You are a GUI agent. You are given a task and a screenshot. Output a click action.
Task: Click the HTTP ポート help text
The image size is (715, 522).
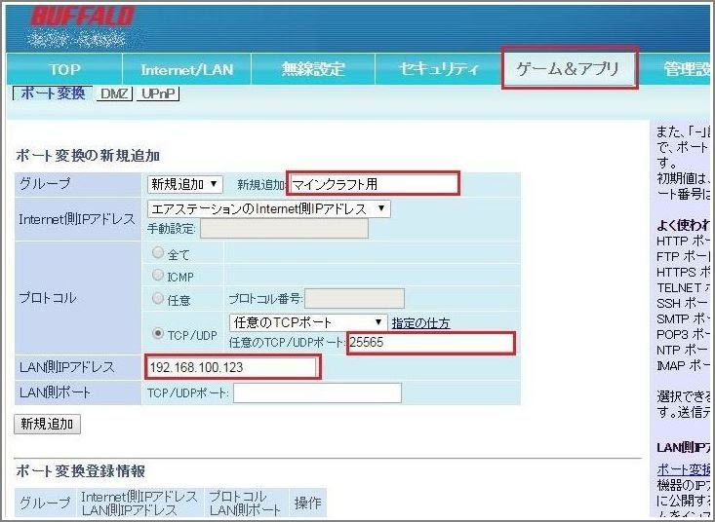(x=684, y=241)
